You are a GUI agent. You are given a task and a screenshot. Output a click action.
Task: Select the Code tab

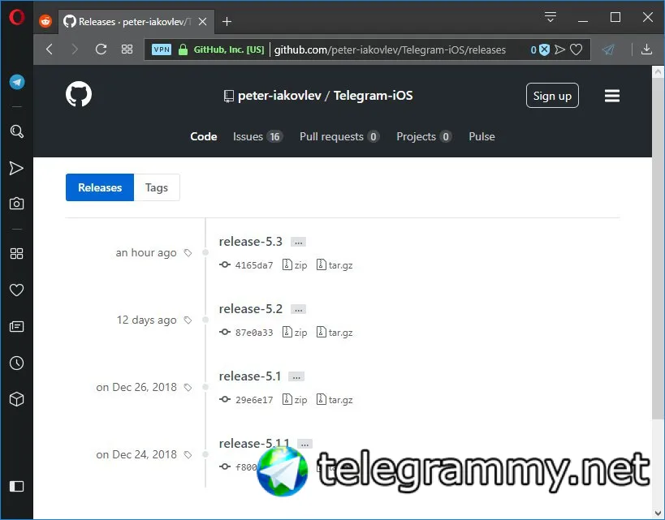204,136
